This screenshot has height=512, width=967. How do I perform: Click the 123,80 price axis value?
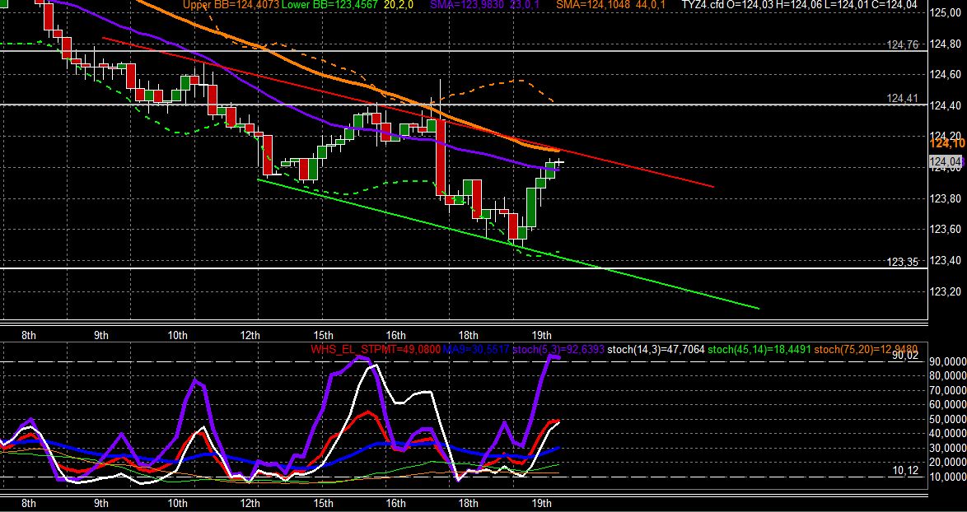pos(946,198)
